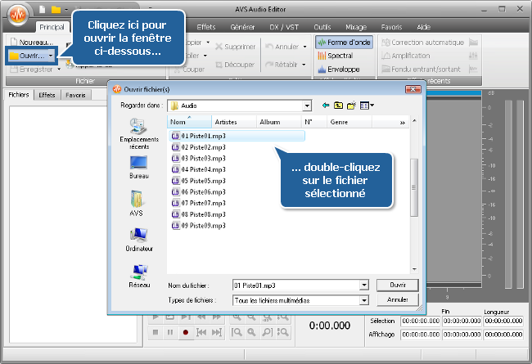Click the back arrow in file dialog
532x364 pixels.
tap(326, 106)
